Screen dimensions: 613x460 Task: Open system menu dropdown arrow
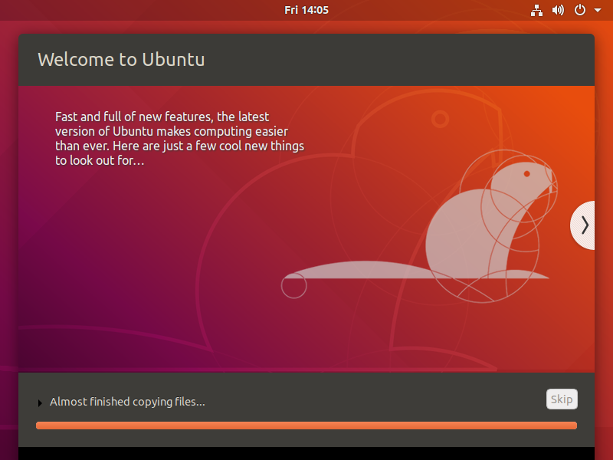click(596, 11)
